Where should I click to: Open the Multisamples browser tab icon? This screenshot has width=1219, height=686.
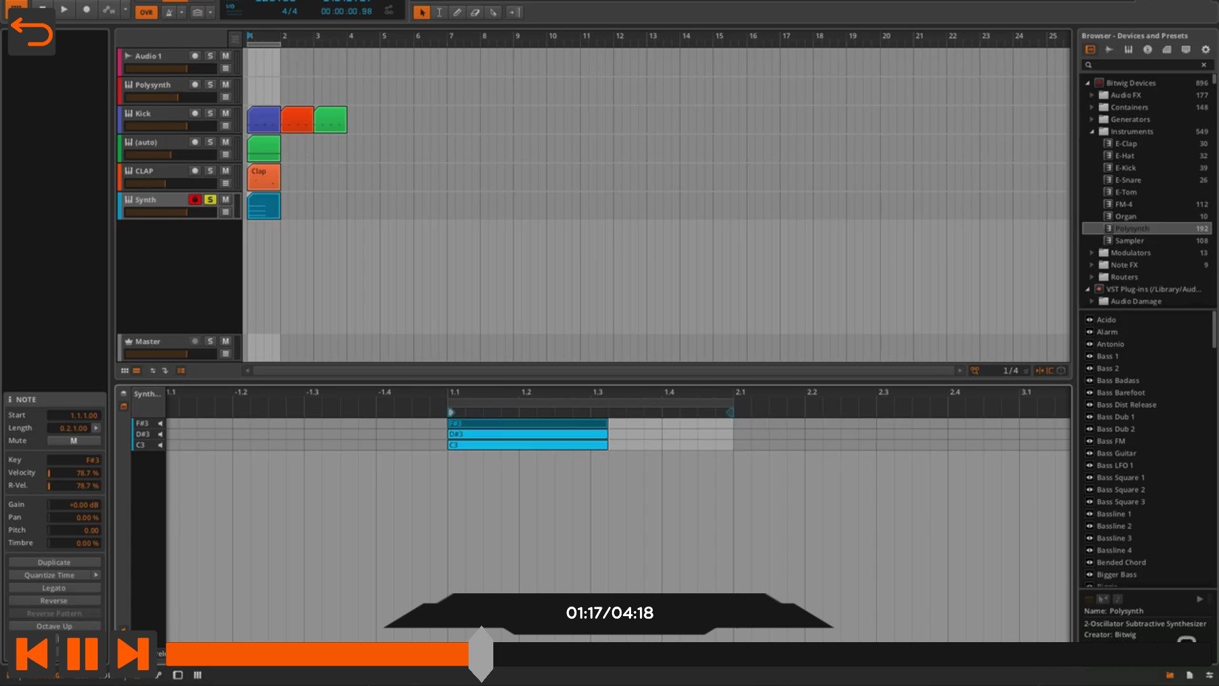[1128, 50]
